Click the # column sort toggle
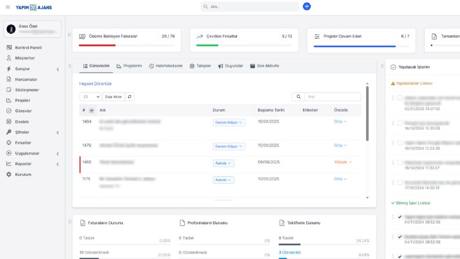Screen dimensions: 460x259 coord(92,110)
